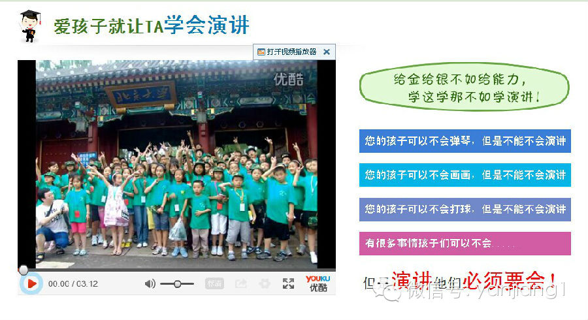Image resolution: width=588 pixels, height=320 pixels.
Task: Share the video via share icon
Action: pos(240,283)
